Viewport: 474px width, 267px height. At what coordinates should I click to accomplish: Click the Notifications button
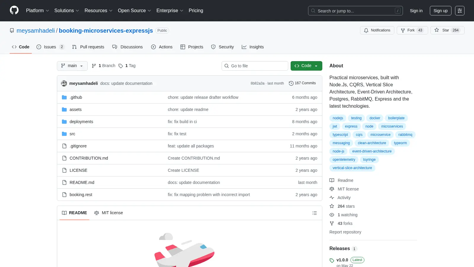pos(377,30)
